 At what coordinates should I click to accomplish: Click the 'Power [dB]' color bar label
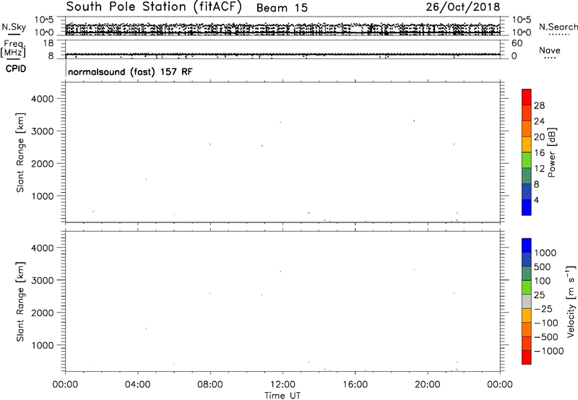(x=551, y=152)
